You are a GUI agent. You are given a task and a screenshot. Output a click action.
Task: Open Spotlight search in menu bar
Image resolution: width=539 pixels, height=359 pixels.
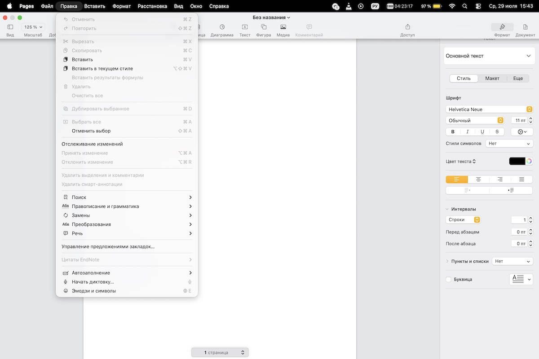(x=464, y=6)
